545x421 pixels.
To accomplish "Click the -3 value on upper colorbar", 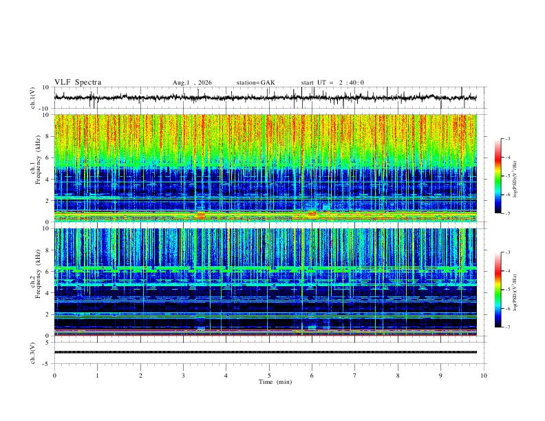I will [507, 138].
